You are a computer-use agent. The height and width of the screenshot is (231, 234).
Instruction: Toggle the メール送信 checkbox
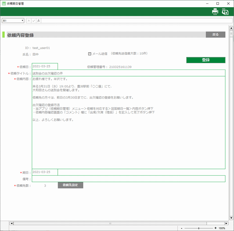(90, 54)
